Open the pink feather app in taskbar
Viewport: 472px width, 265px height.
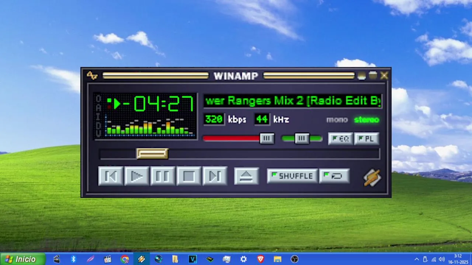click(x=90, y=259)
